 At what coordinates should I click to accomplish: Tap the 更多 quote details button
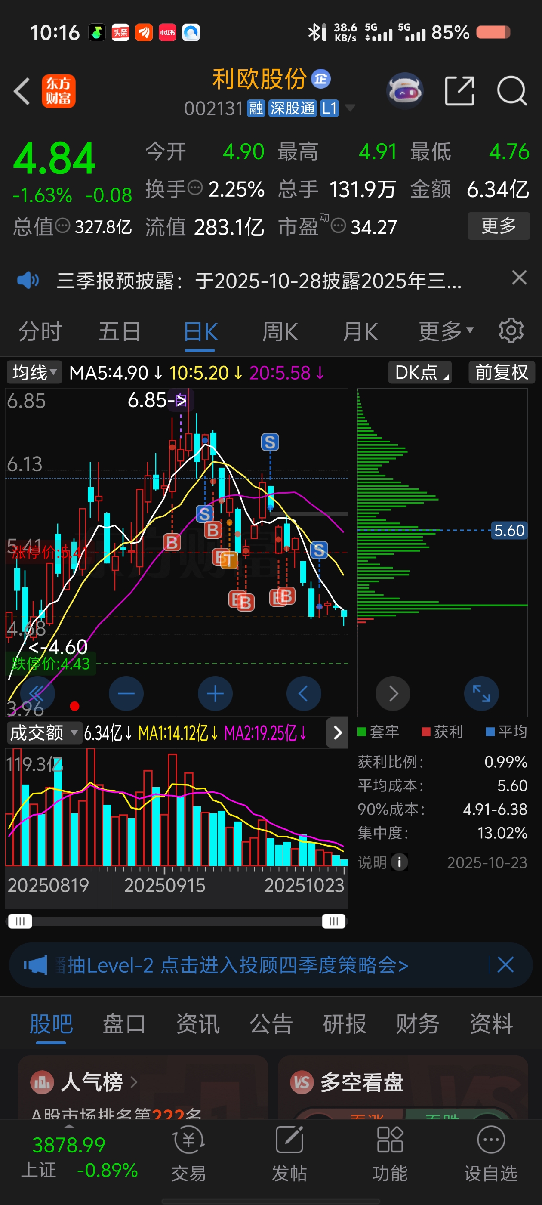click(499, 226)
